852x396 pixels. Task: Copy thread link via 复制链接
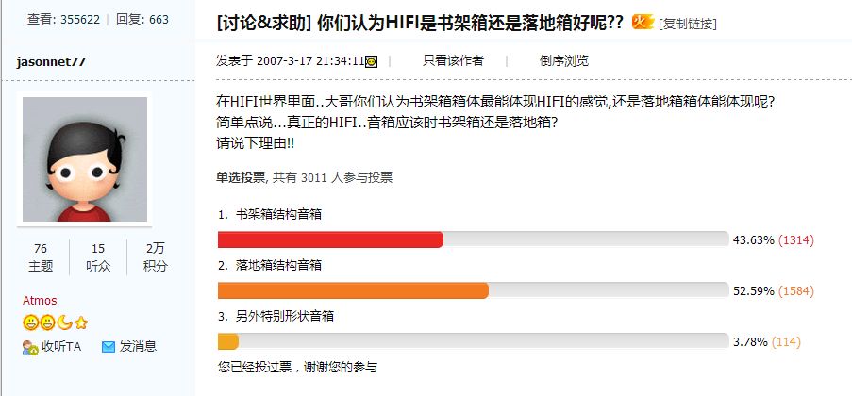click(688, 23)
